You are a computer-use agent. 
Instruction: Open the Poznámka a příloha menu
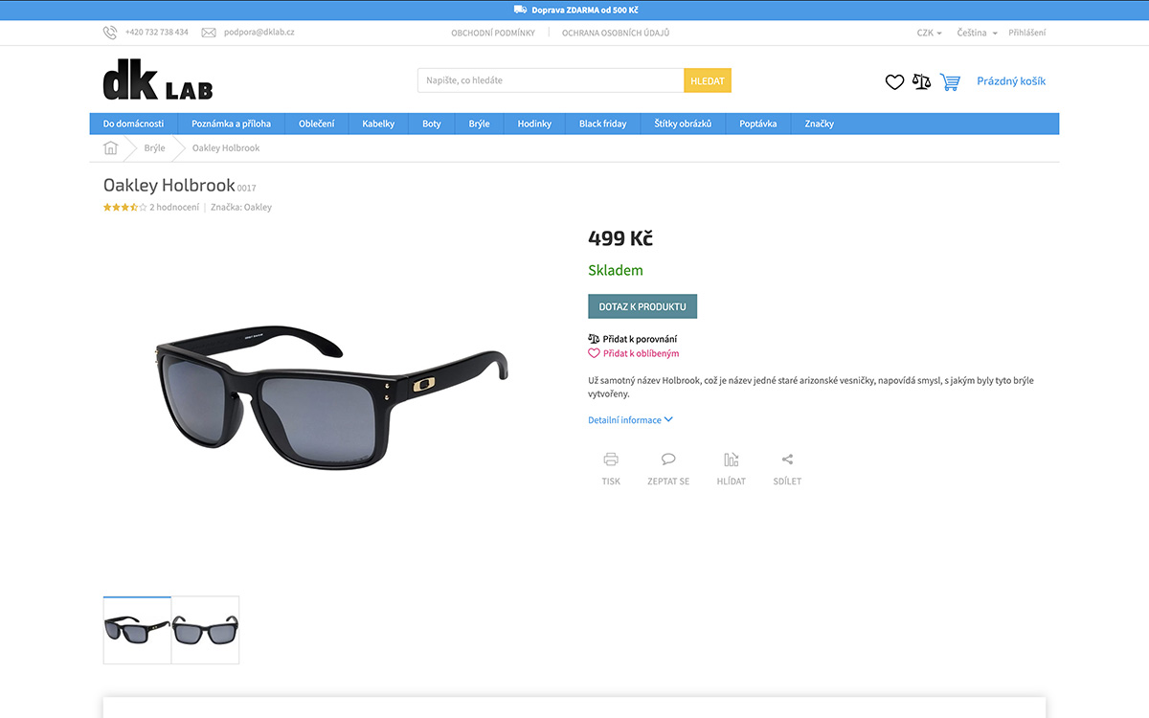point(231,123)
